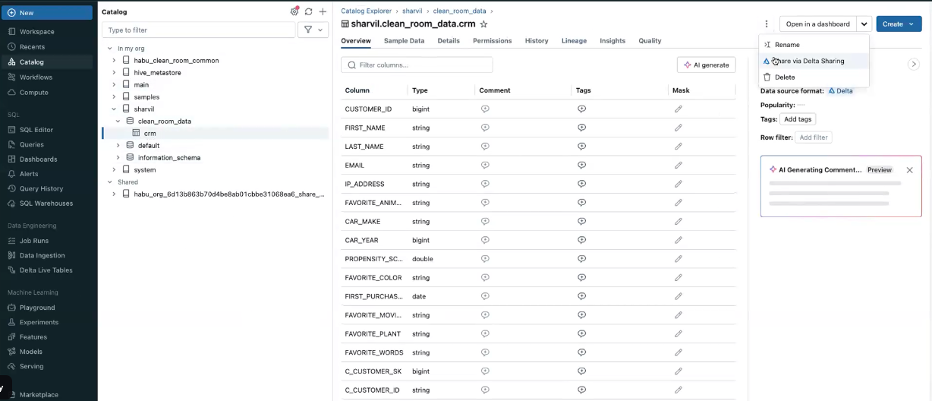The width and height of the screenshot is (932, 401).
Task: Open dropdown arrow next to Open in a dashboard
Action: pos(864,24)
